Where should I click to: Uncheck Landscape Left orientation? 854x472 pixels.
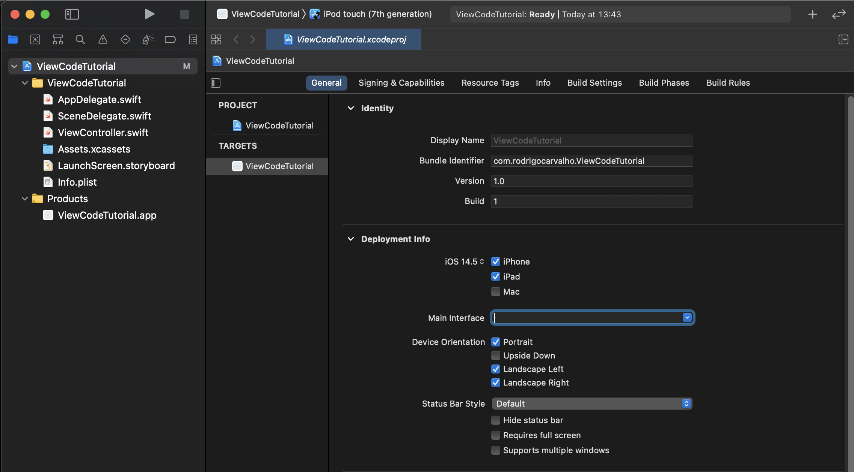496,369
